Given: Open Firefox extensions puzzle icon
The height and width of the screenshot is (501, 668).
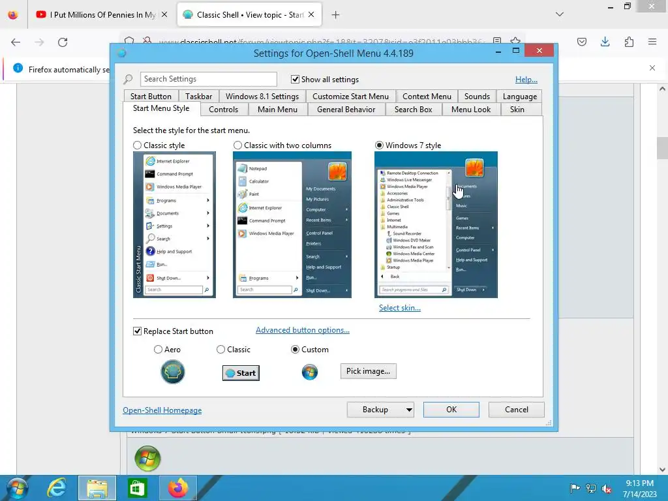Looking at the screenshot, I should tap(629, 42).
